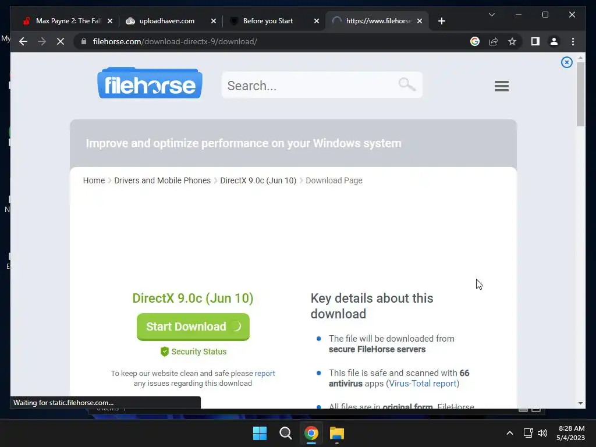Click the Key details about this download heading

tap(372, 306)
